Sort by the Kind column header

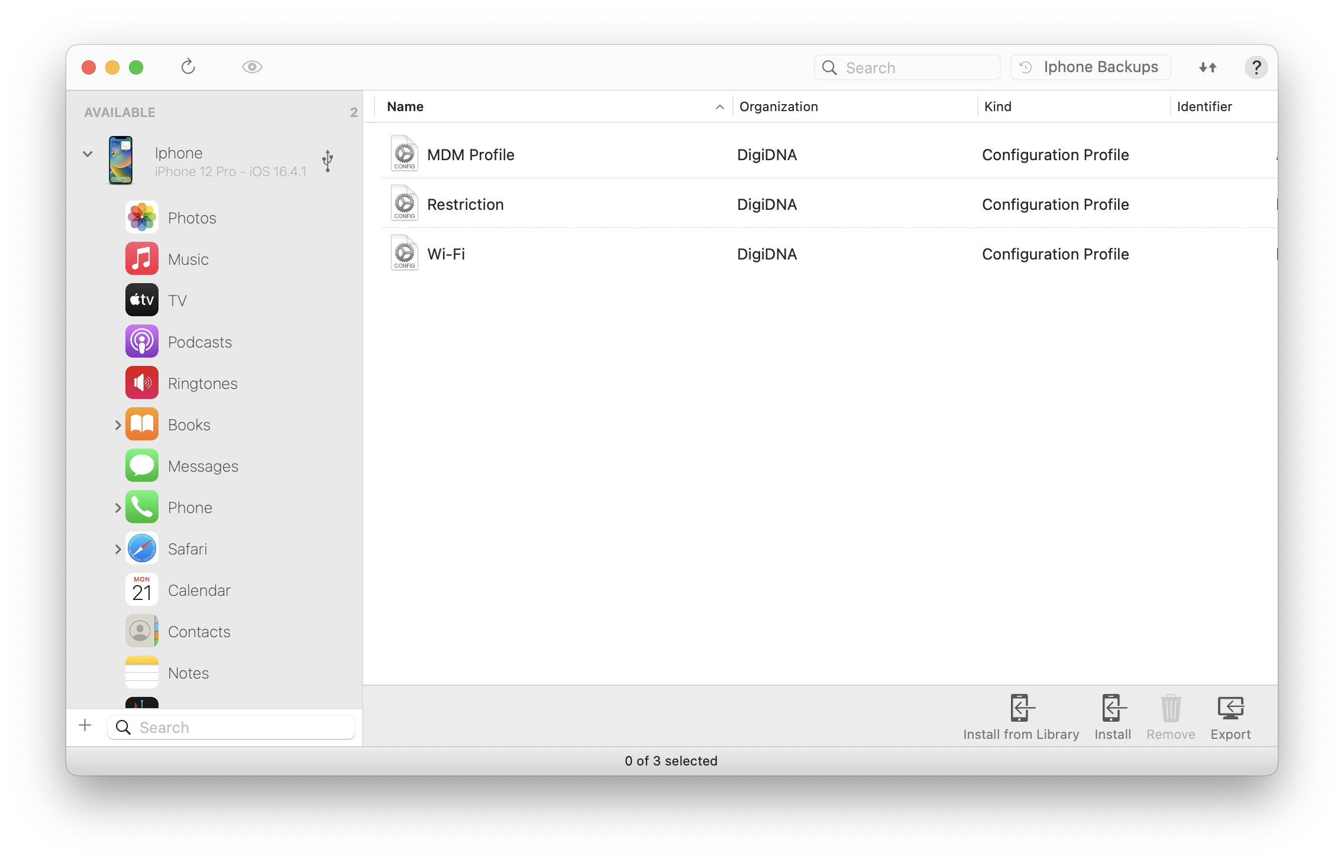click(1074, 107)
